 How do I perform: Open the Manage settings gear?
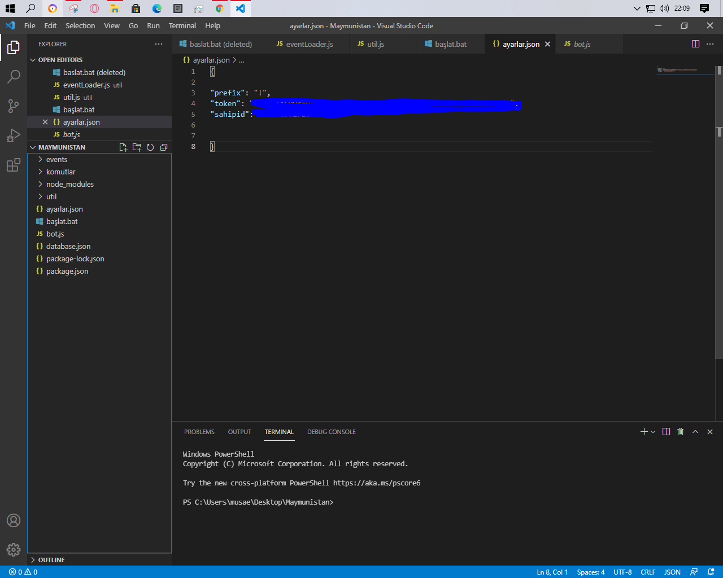pyautogui.click(x=14, y=549)
